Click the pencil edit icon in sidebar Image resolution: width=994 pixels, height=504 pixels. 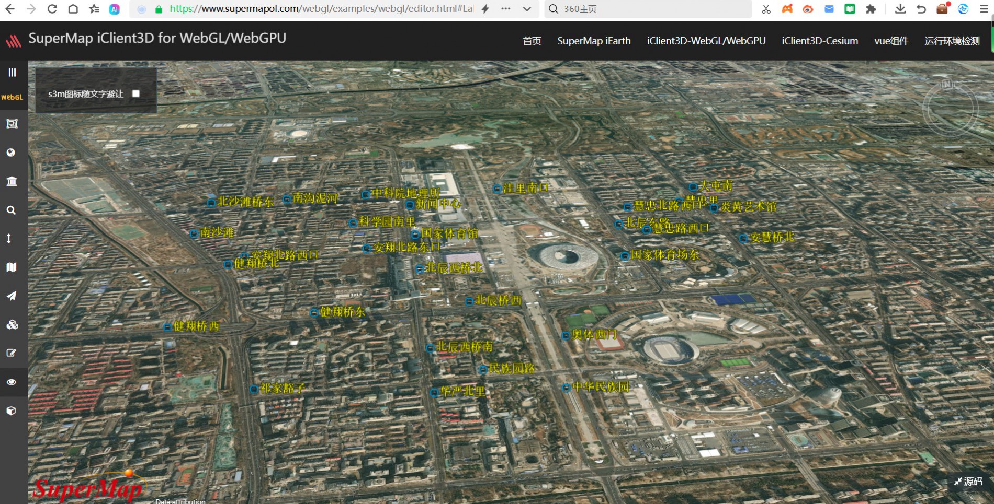[x=12, y=353]
